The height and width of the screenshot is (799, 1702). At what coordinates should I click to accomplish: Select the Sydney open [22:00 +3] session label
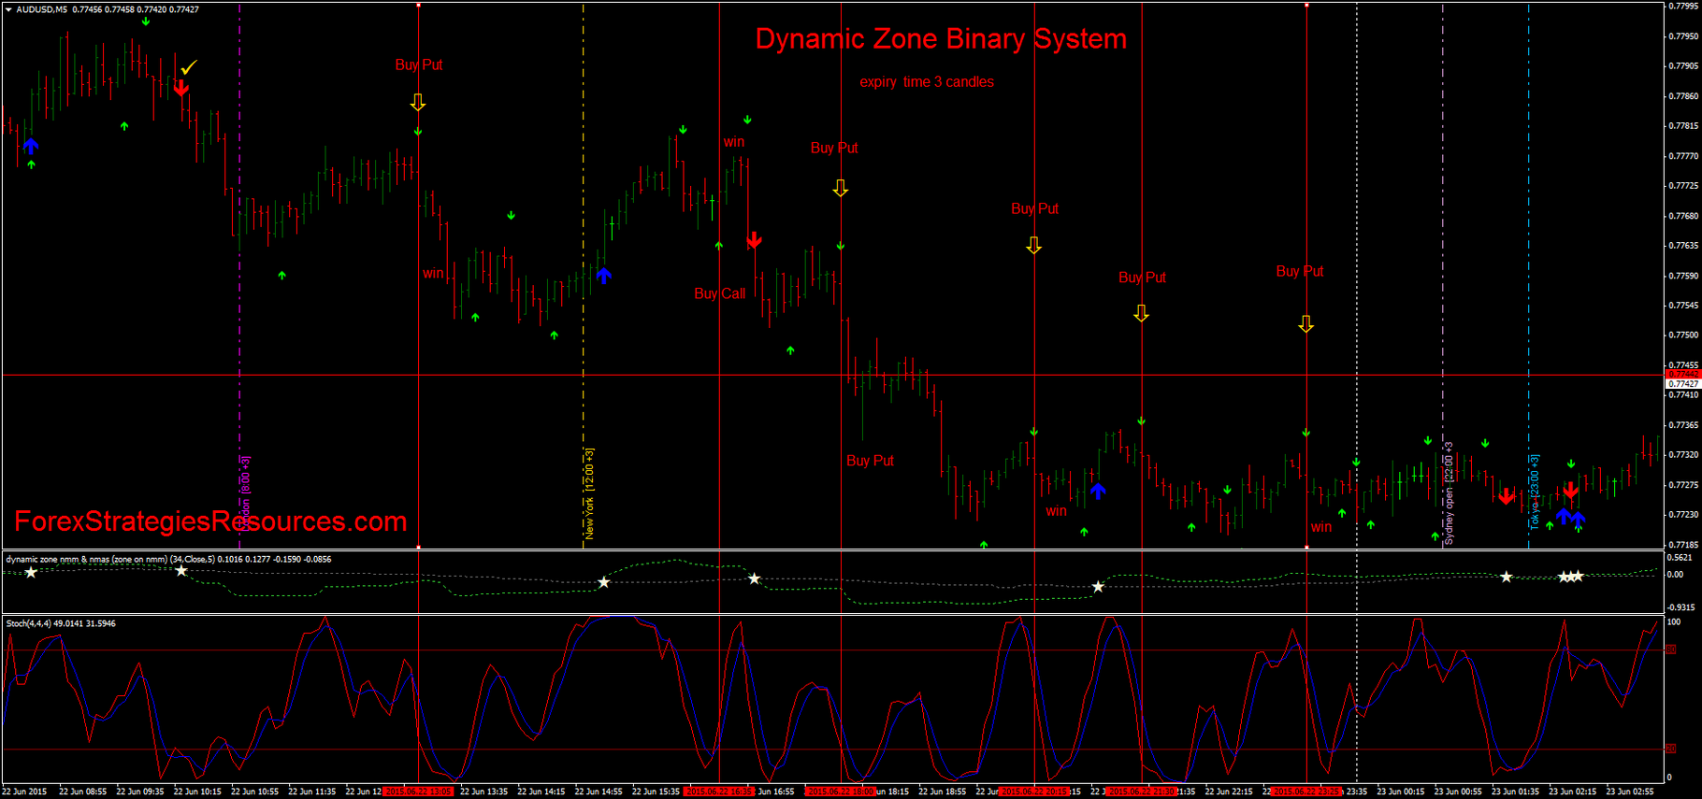(x=1449, y=493)
